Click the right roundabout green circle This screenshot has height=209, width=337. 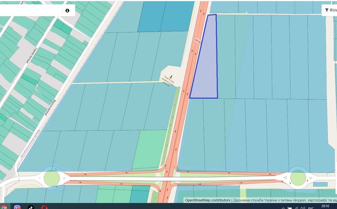click(x=298, y=178)
